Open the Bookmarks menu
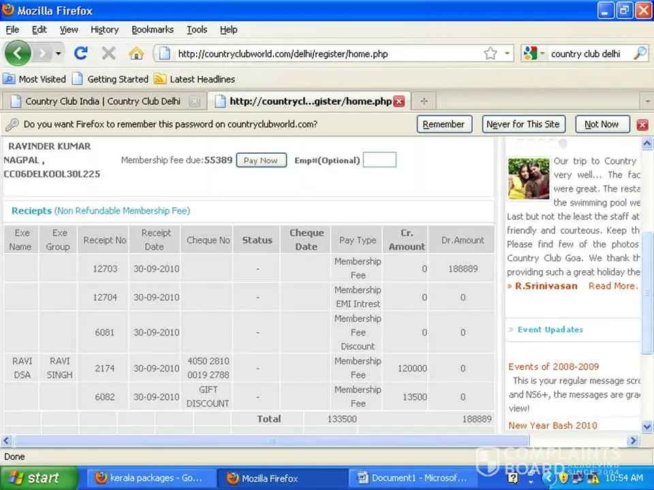The width and height of the screenshot is (654, 490). click(x=152, y=29)
